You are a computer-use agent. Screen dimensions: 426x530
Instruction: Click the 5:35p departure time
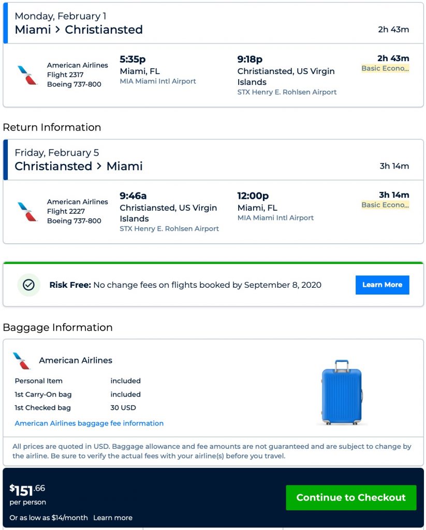click(x=133, y=59)
